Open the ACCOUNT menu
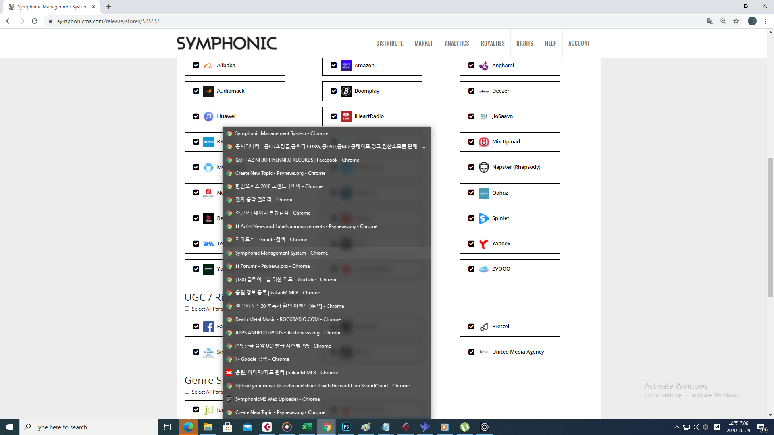 tap(579, 43)
